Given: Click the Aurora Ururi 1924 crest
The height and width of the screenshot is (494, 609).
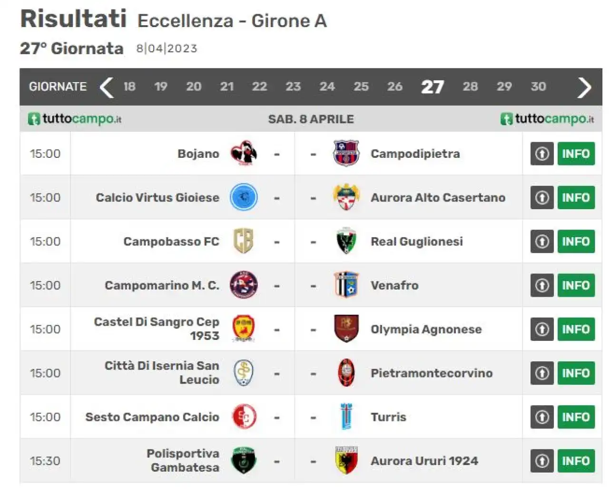Looking at the screenshot, I should 346,460.
